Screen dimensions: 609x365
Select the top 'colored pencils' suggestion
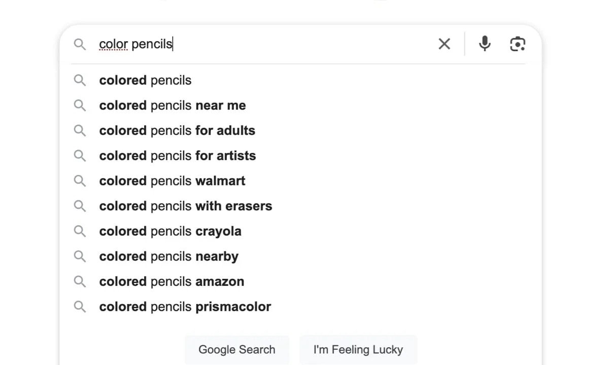[145, 80]
